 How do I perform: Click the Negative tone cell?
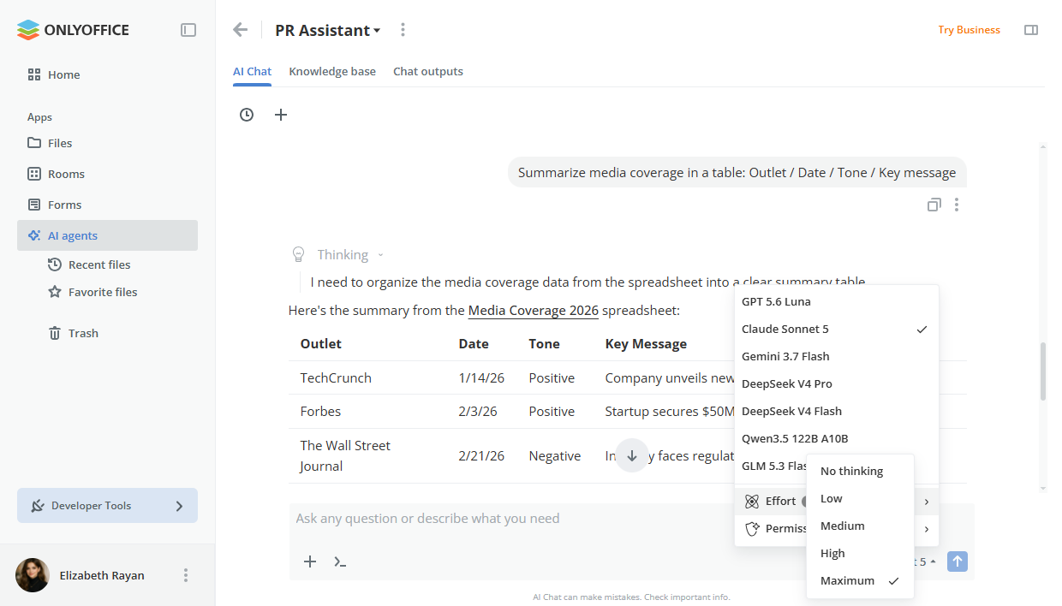tap(554, 455)
